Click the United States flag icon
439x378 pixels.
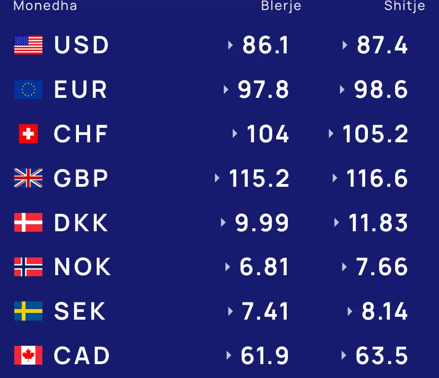click(x=28, y=45)
